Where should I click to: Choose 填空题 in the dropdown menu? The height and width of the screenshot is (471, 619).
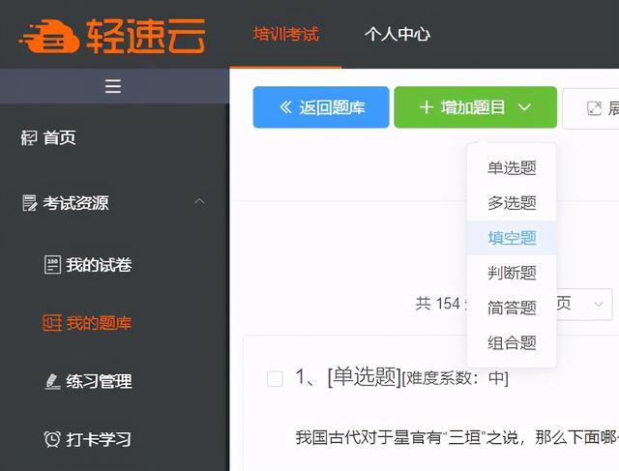[x=512, y=238]
